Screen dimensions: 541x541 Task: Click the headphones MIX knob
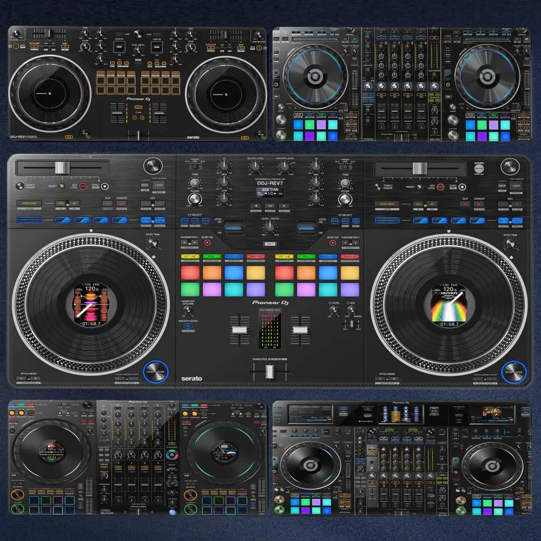(351, 309)
